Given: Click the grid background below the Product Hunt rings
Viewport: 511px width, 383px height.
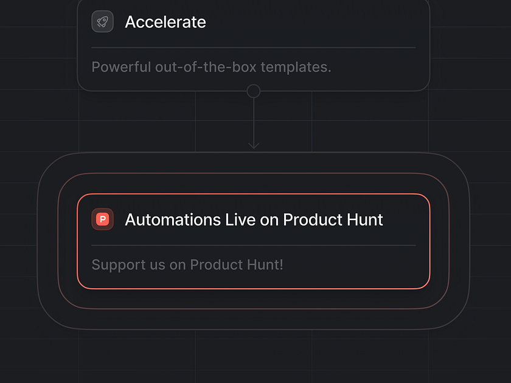Looking at the screenshot, I should tap(254, 358).
